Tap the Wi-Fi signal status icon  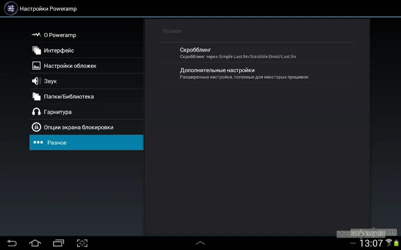click(388, 242)
